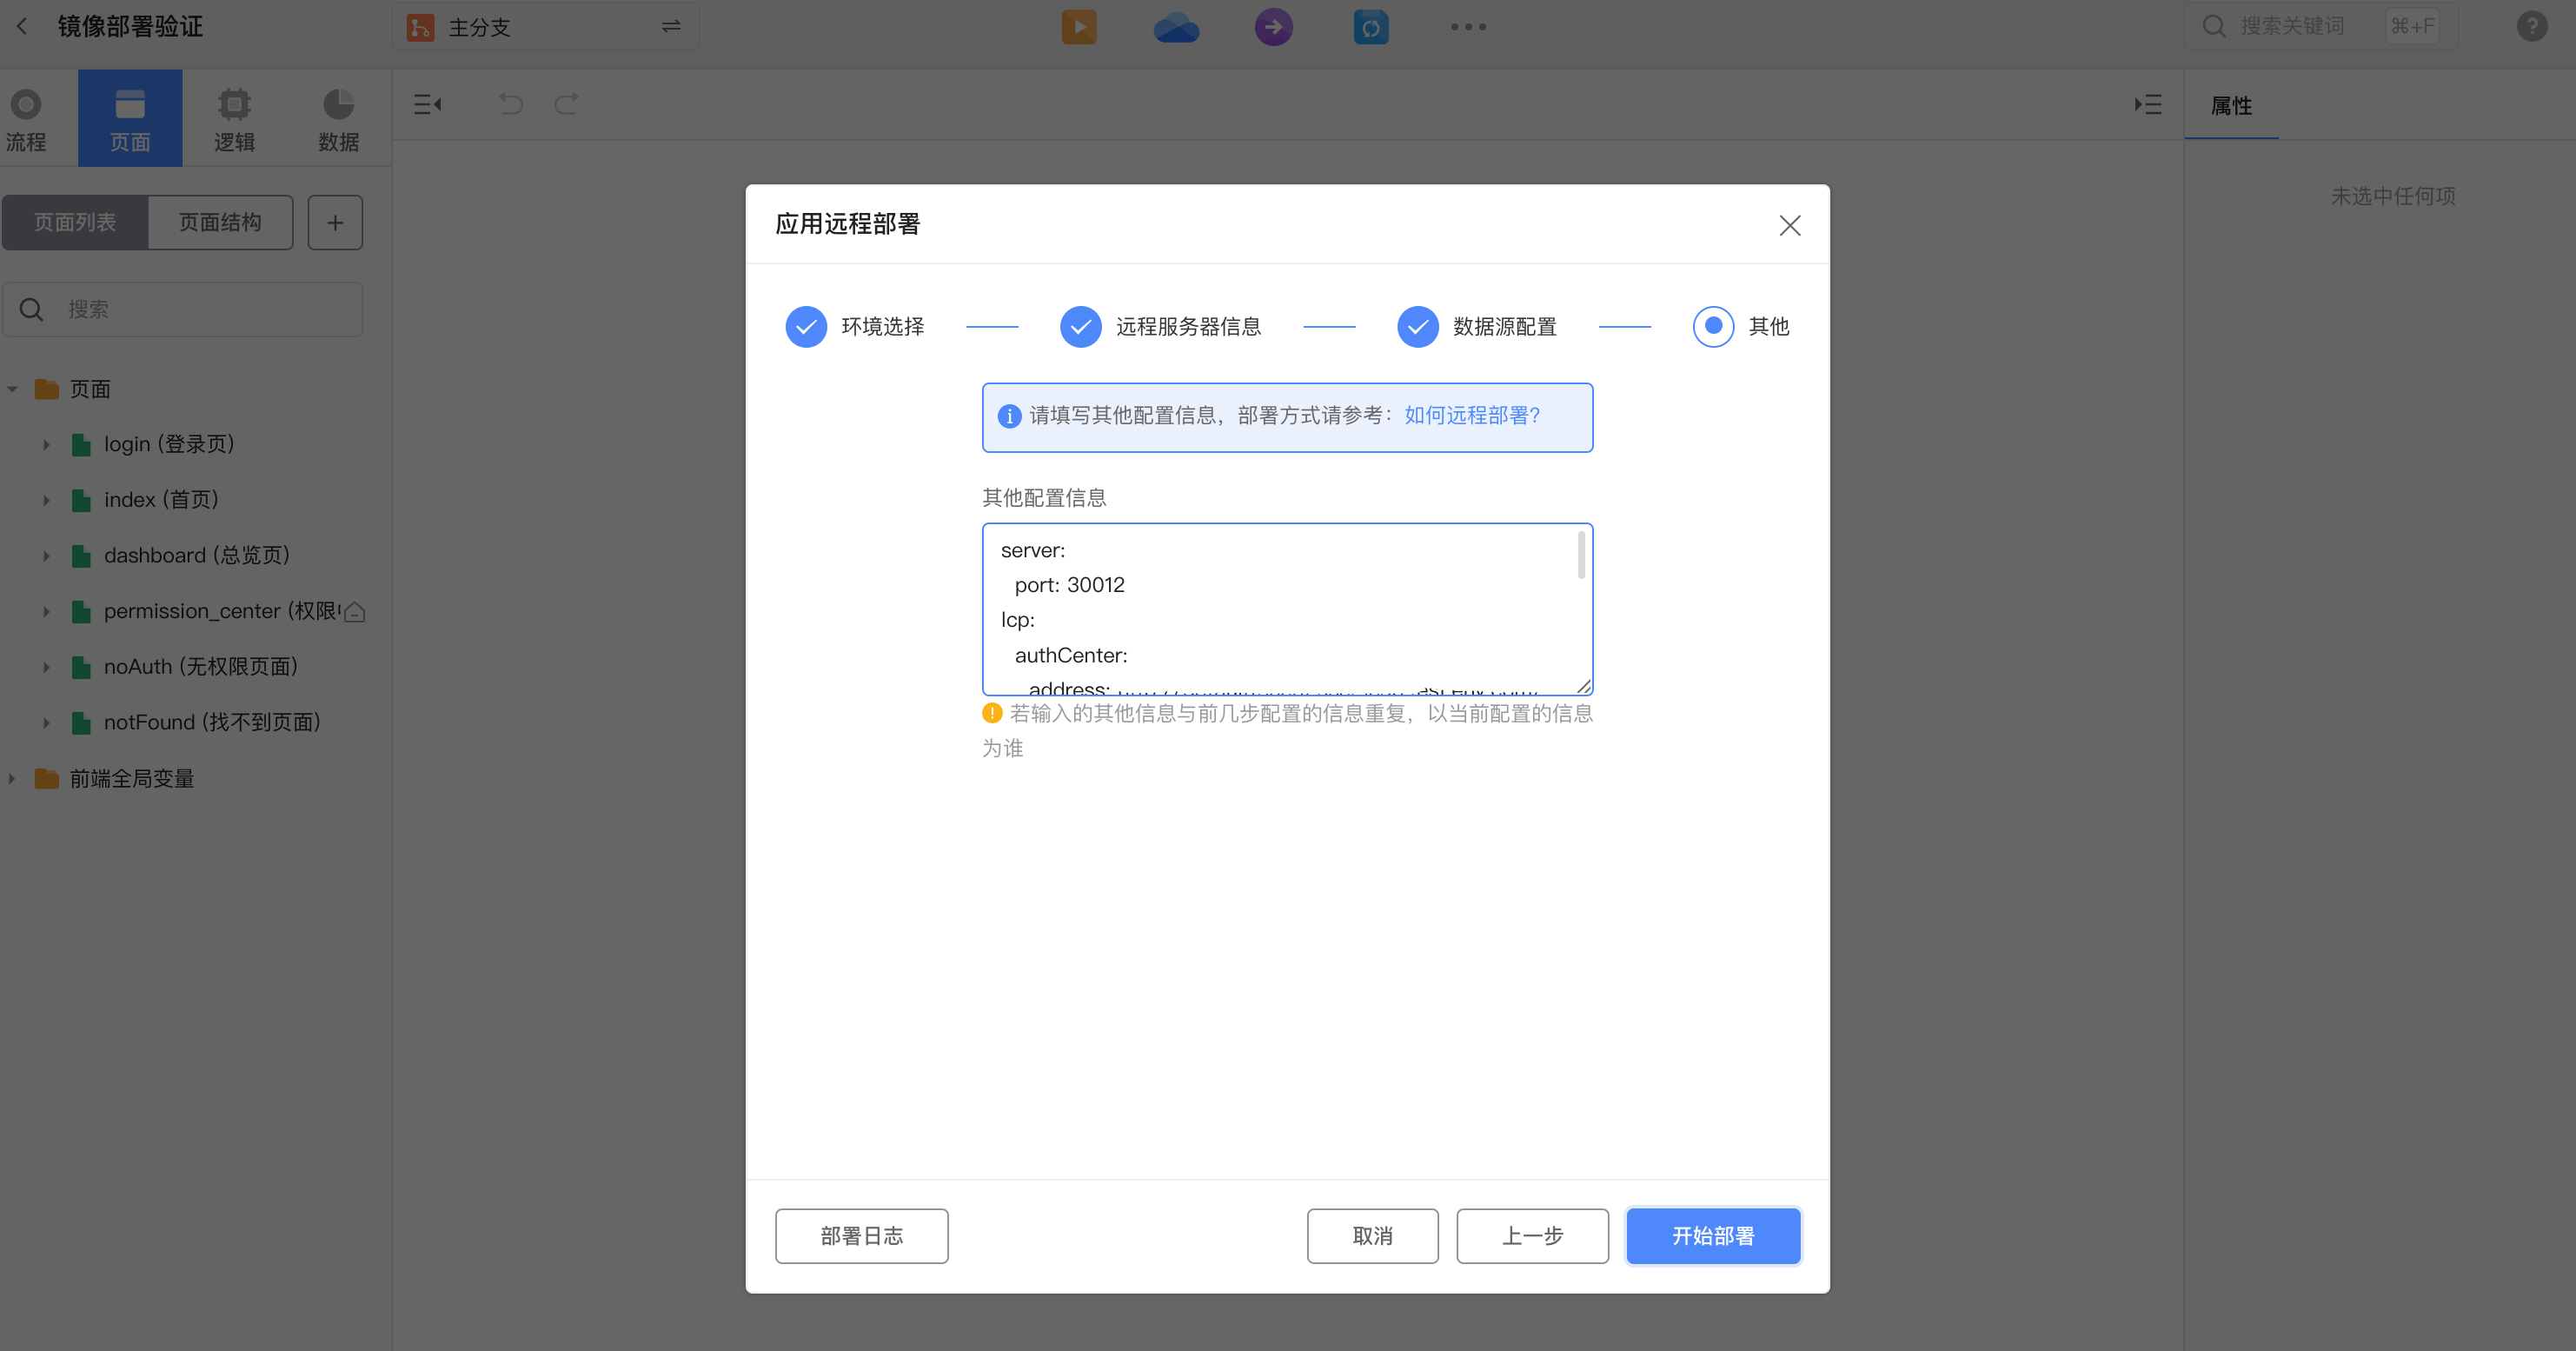Click the home icon on permission_center row
Viewport: 2576px width, 1351px height.
click(x=354, y=612)
